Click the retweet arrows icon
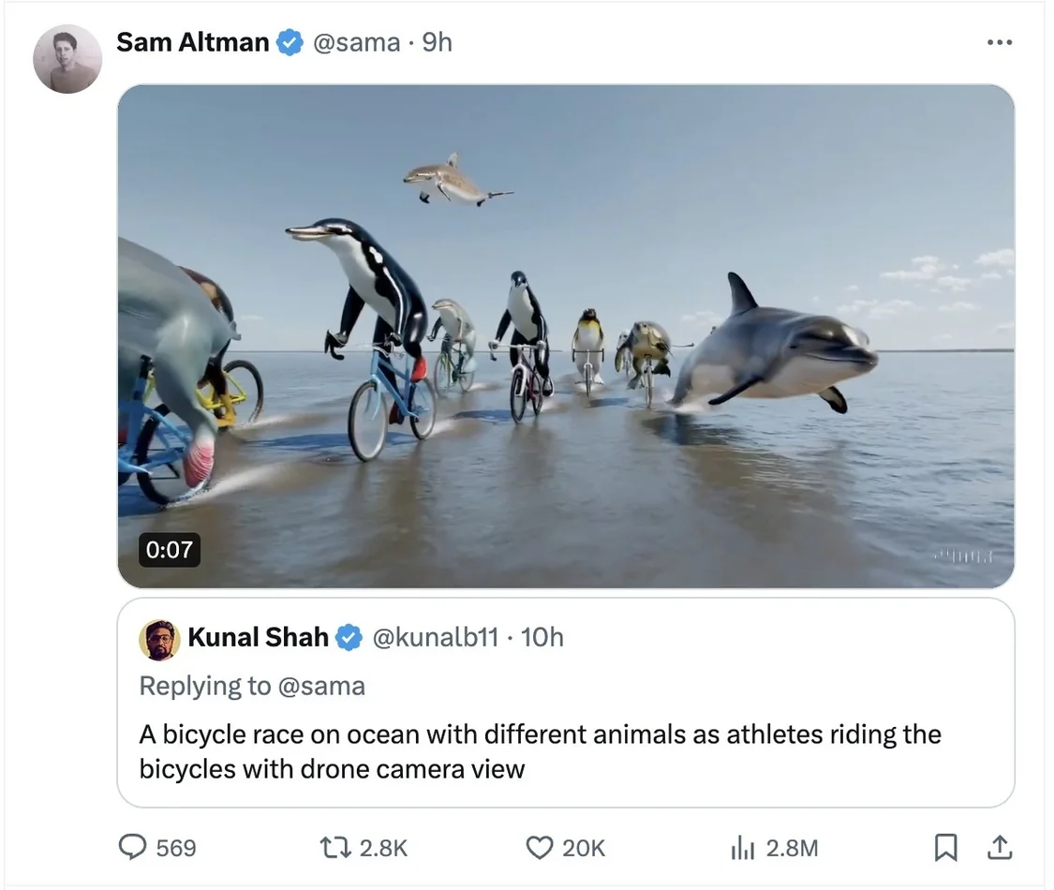Image resolution: width=1054 pixels, height=890 pixels. pos(335,847)
